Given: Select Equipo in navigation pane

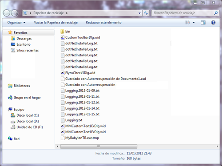Looking at the screenshot, I should coord(19,110).
